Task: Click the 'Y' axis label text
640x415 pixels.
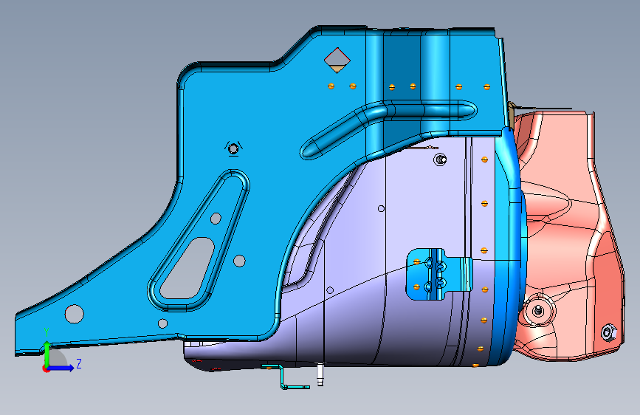Action: [47, 332]
